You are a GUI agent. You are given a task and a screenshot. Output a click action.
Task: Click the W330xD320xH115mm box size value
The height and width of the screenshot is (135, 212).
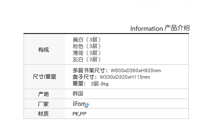[125, 77]
